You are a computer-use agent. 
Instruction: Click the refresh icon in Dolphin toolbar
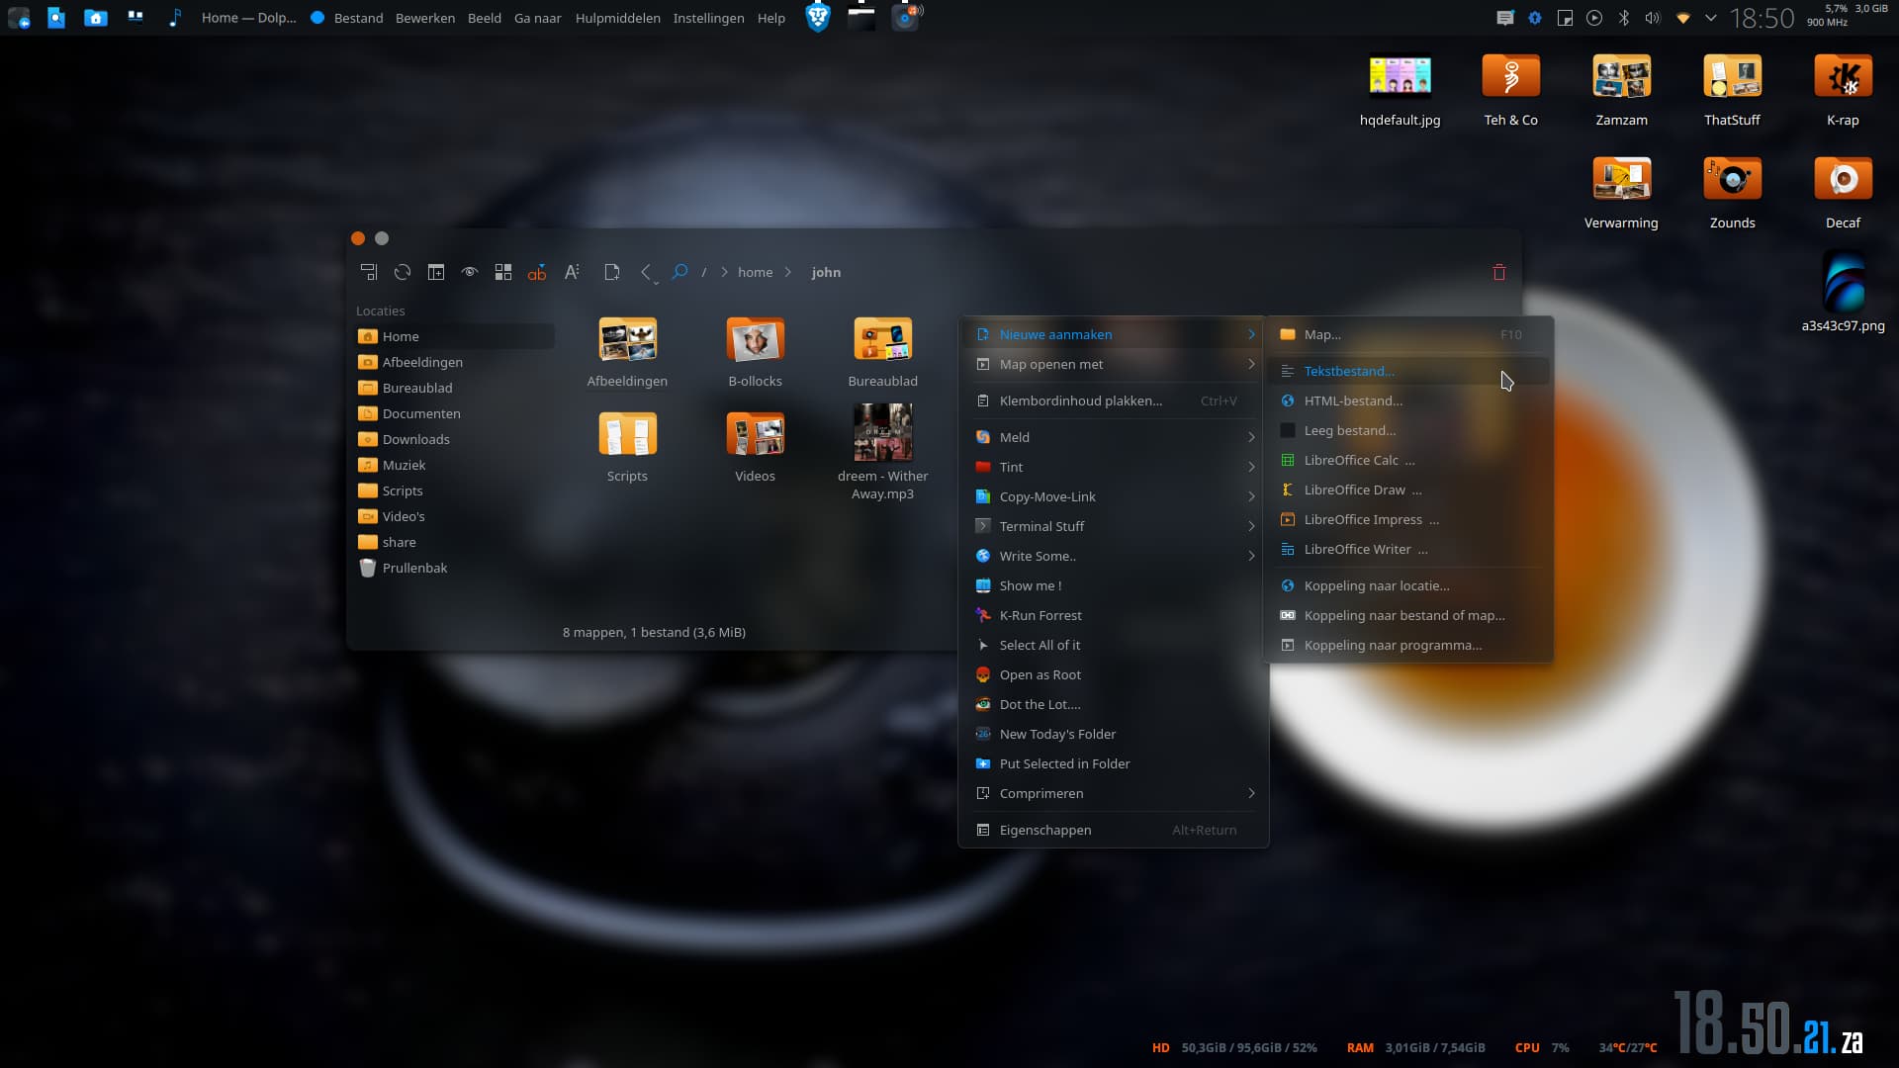click(403, 272)
